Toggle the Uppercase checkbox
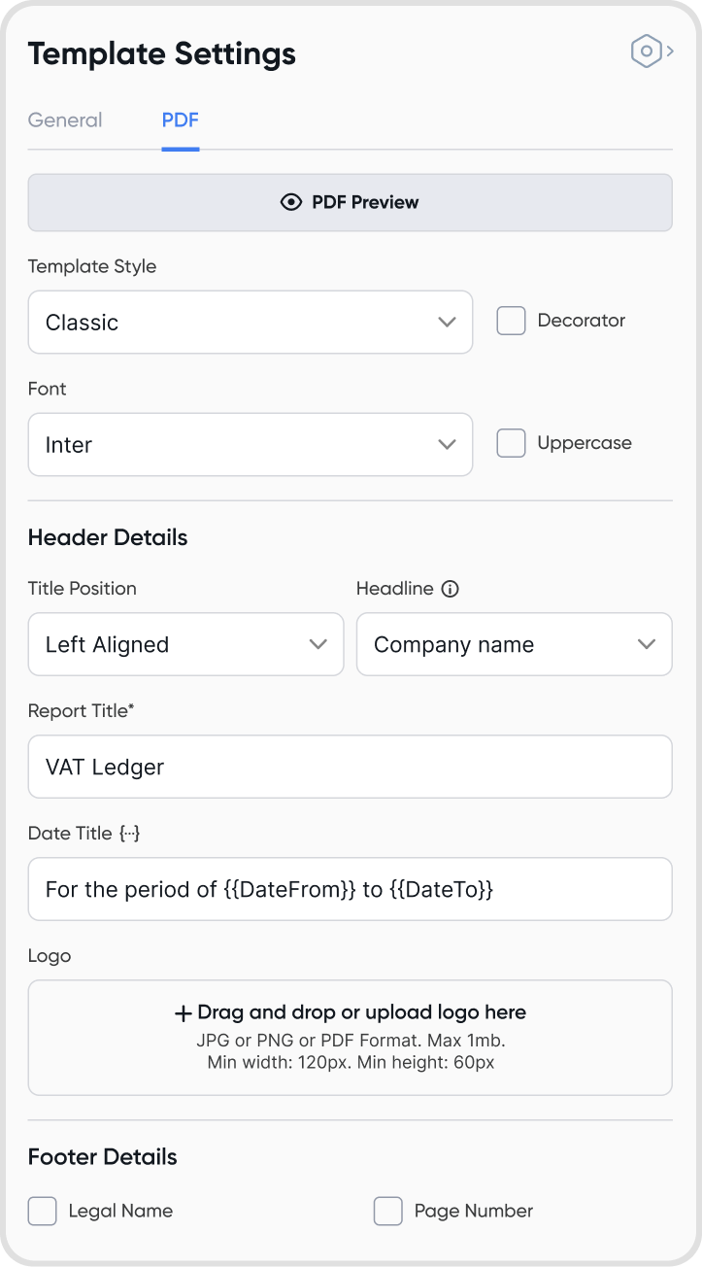The width and height of the screenshot is (702, 1267). tap(512, 443)
